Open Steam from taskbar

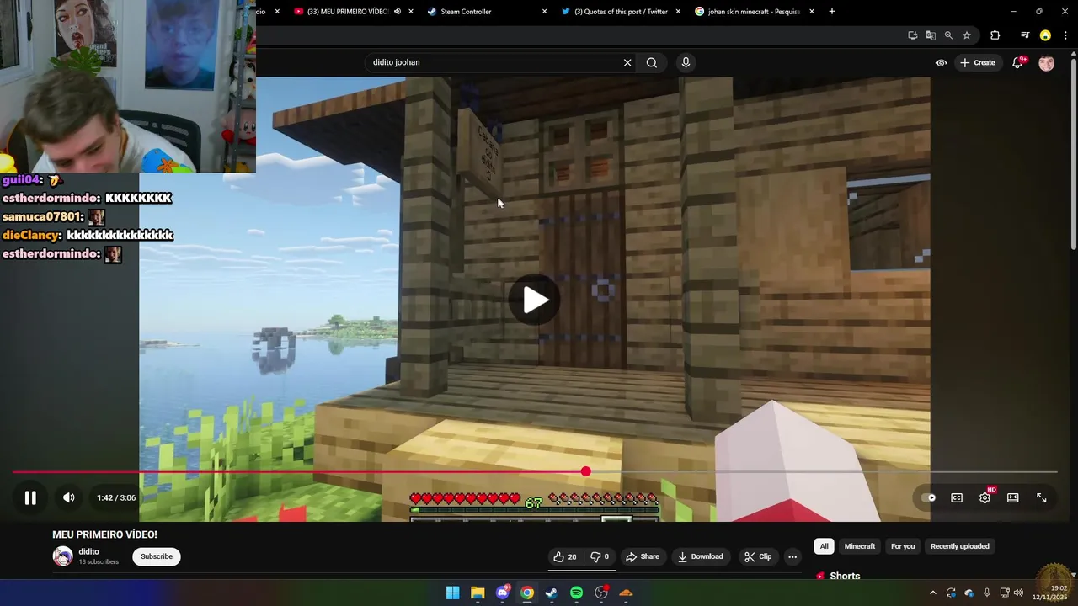[x=552, y=593]
